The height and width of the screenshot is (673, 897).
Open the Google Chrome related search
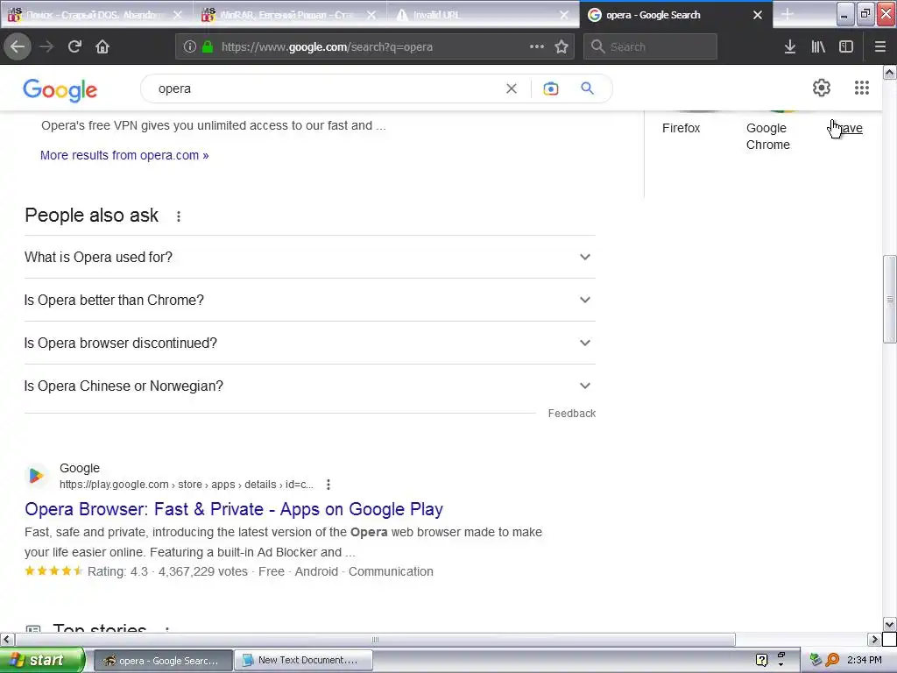[x=767, y=136]
